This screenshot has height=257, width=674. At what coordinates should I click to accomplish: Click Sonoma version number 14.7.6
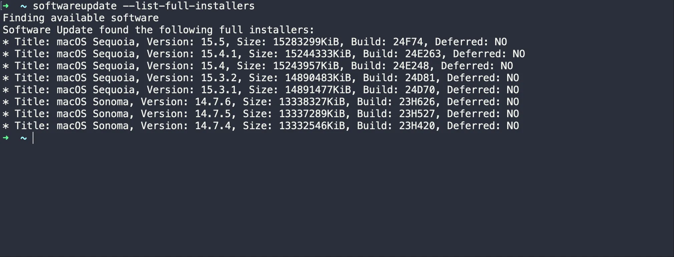213,102
